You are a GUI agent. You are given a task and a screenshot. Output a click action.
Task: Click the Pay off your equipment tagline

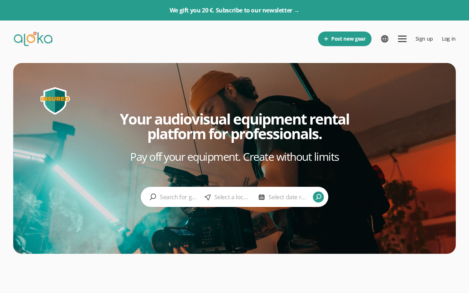tap(234, 157)
